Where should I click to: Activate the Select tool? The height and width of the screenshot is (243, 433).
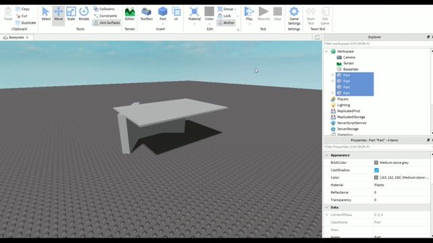pyautogui.click(x=46, y=14)
